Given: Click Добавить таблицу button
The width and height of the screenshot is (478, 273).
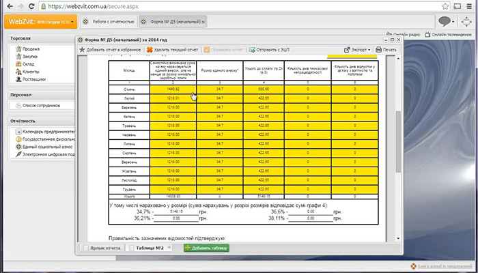Looking at the screenshot, I should pyautogui.click(x=206, y=248).
